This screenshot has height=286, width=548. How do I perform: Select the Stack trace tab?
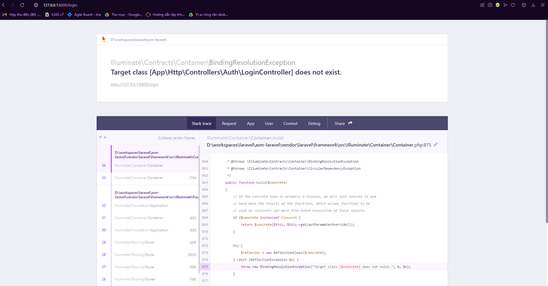click(201, 123)
